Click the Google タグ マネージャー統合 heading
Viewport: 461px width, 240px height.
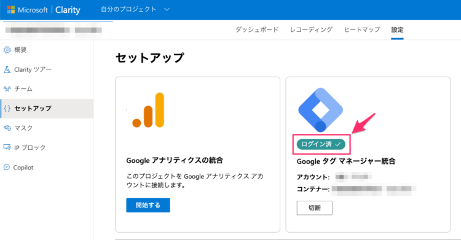346,161
